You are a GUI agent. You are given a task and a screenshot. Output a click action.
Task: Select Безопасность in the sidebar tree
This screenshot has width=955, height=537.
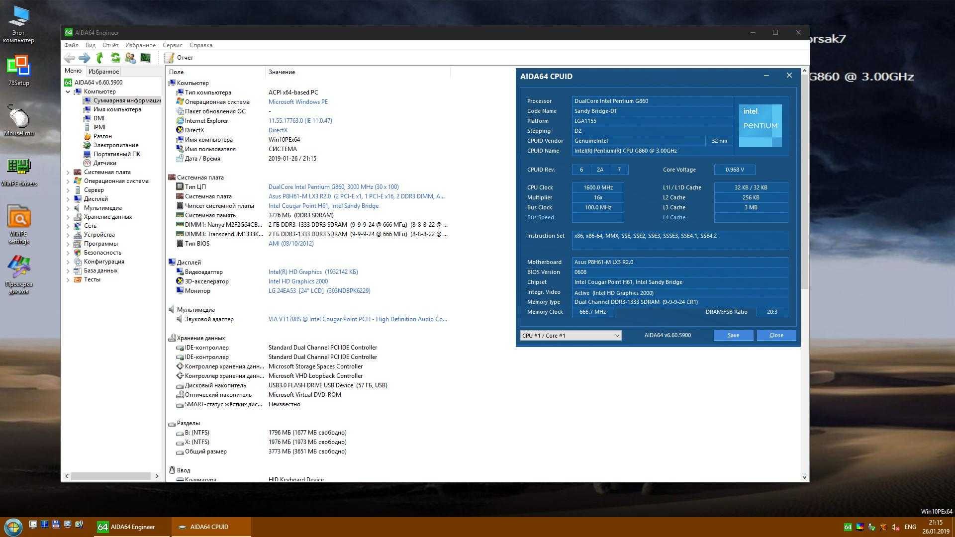102,253
